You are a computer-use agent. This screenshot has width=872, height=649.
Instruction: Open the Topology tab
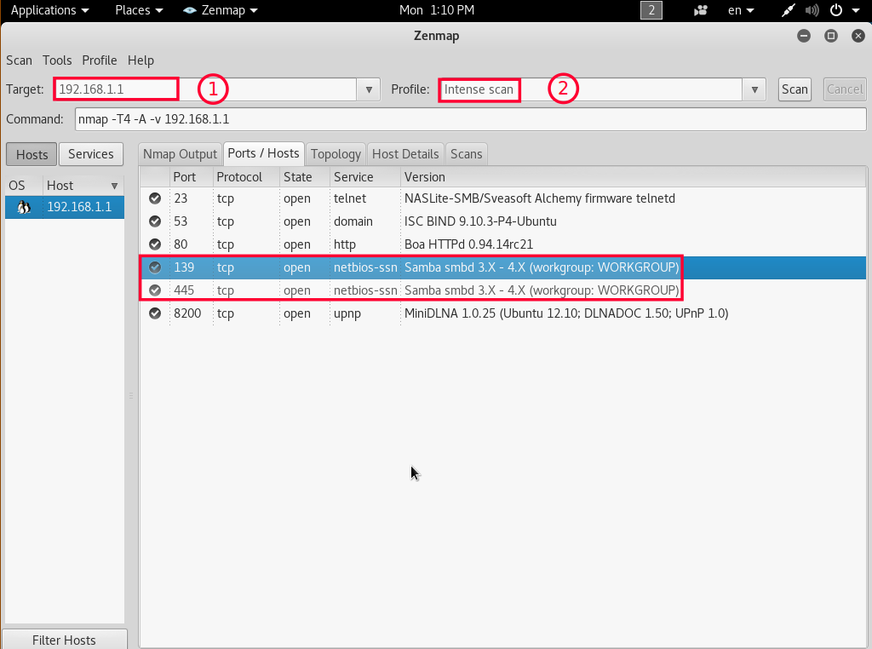tap(336, 154)
